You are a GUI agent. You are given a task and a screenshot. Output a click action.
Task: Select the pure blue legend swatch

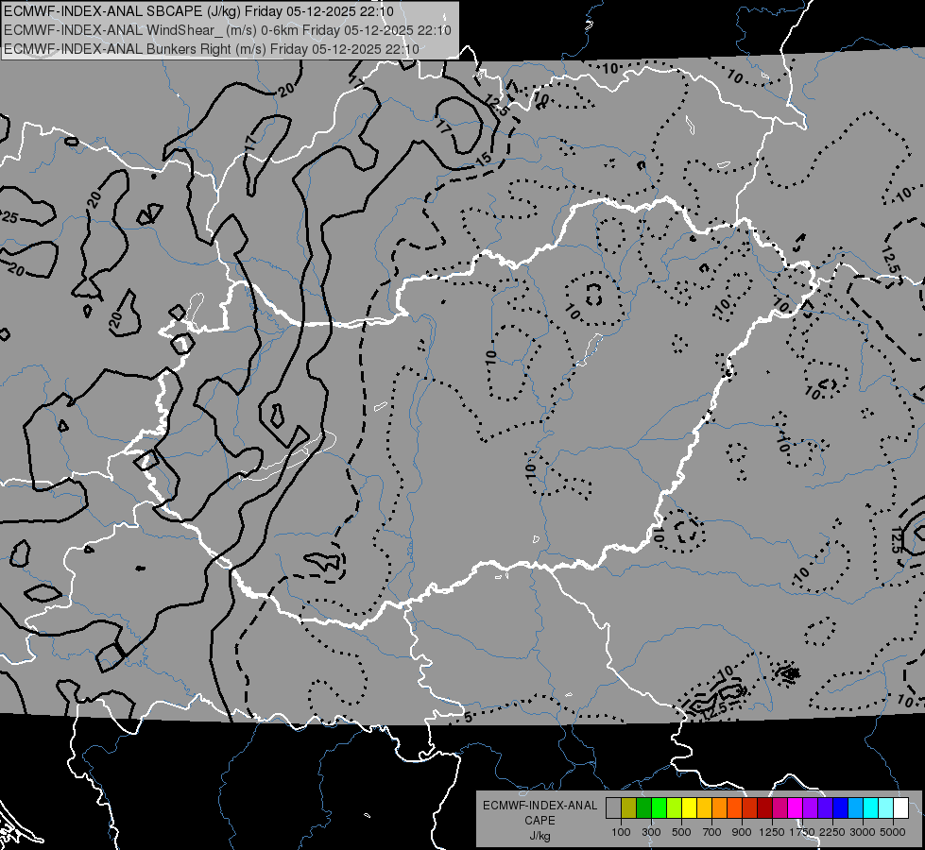[x=840, y=807]
